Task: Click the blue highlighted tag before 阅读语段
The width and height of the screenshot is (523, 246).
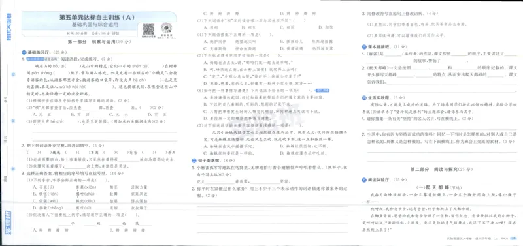Action: click(43, 59)
